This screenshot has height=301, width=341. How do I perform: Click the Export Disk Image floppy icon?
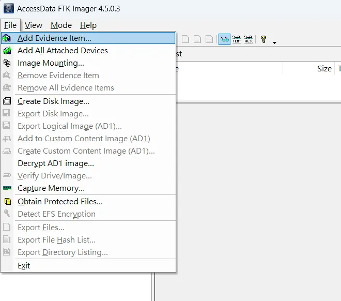(x=6, y=113)
